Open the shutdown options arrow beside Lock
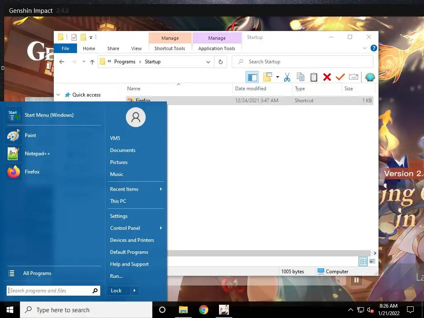Screen dimensions: 424x318 pos(135,291)
